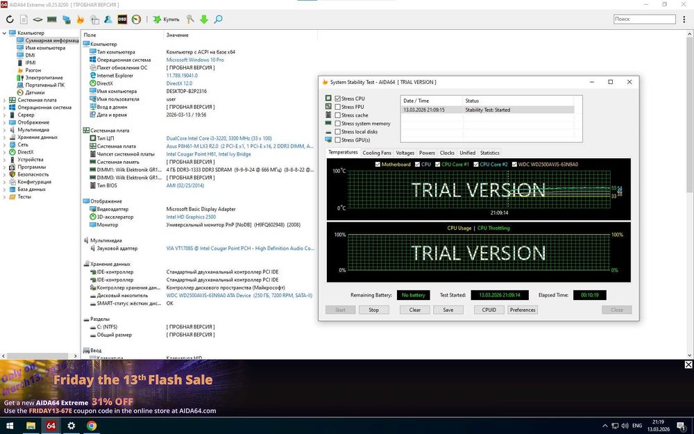Open Windows Start menu
Viewport: 694px width, 434px height.
[x=10, y=426]
